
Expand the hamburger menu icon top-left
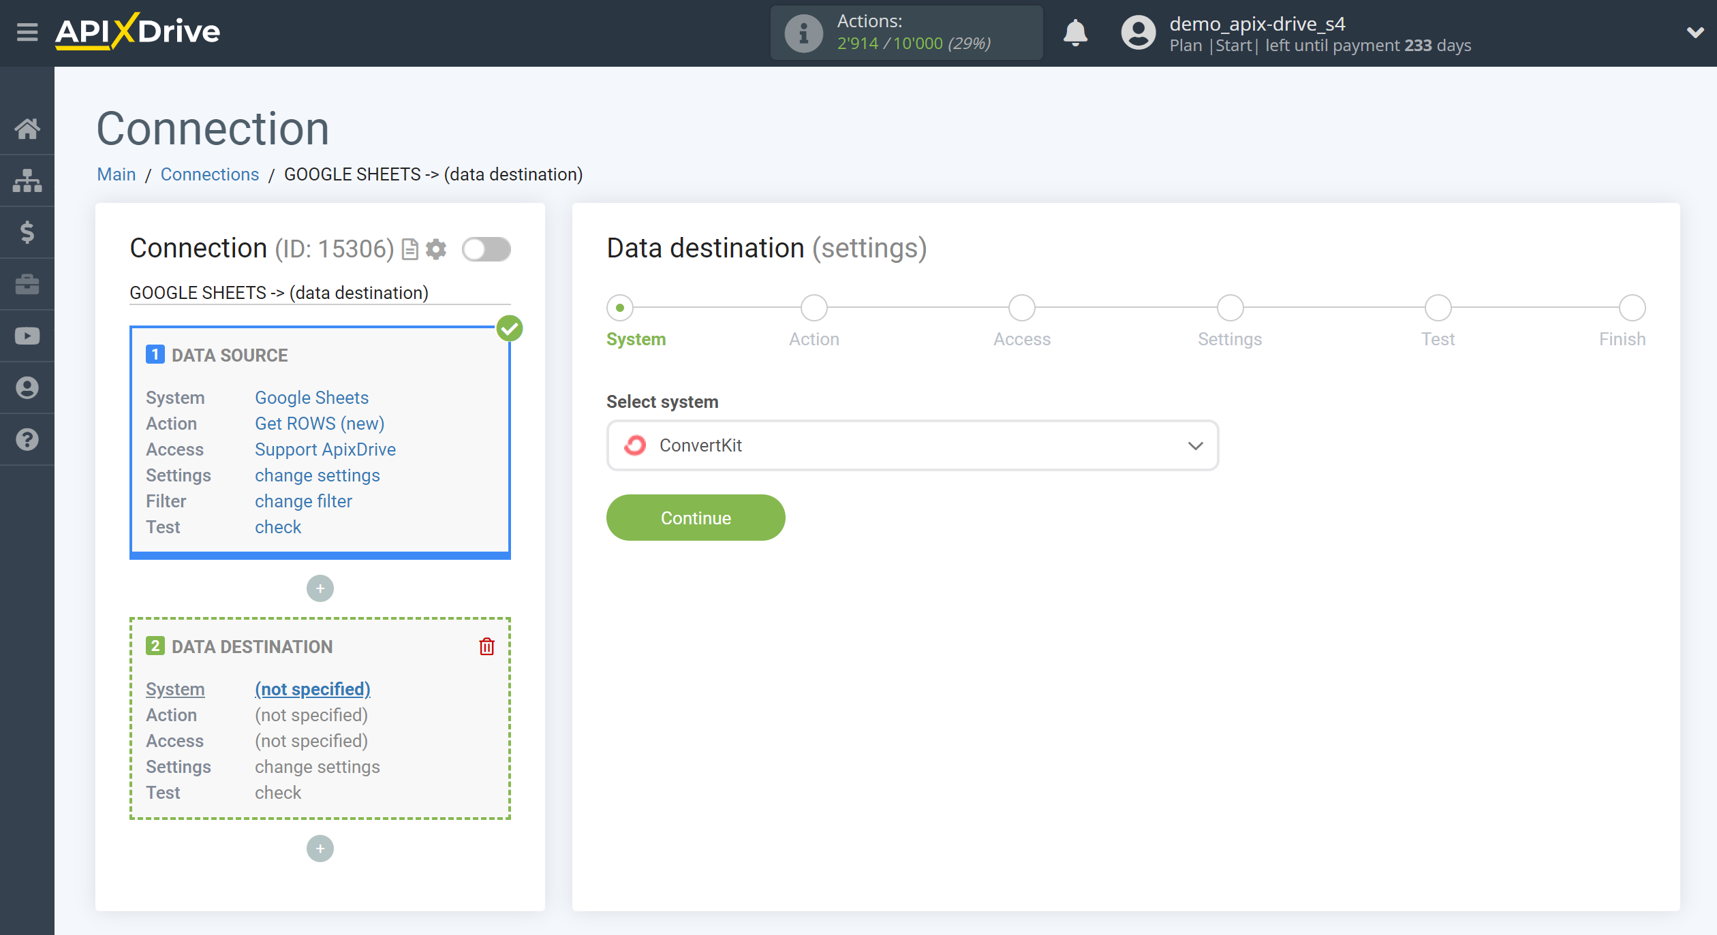point(27,31)
